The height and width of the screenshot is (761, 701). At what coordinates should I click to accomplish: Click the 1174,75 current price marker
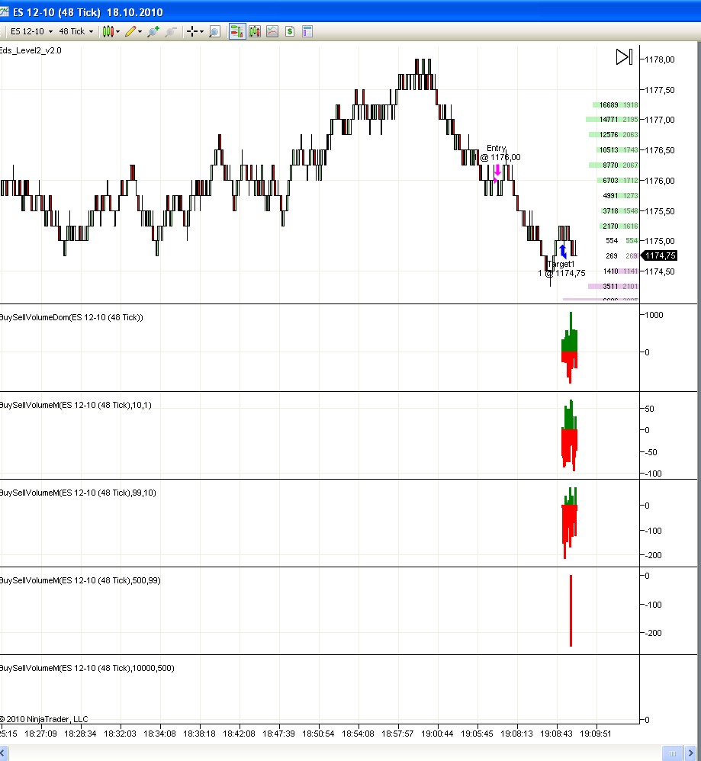point(660,256)
